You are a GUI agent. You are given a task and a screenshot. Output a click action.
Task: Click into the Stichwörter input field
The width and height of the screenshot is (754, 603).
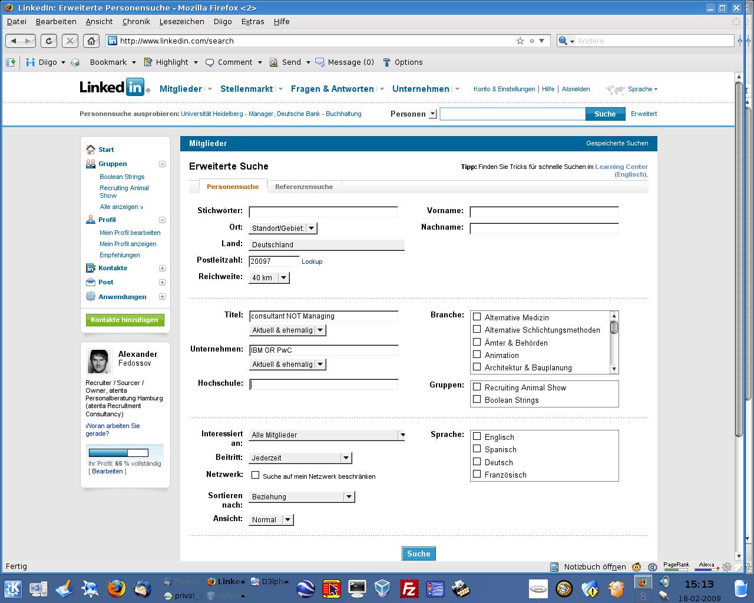coord(323,212)
